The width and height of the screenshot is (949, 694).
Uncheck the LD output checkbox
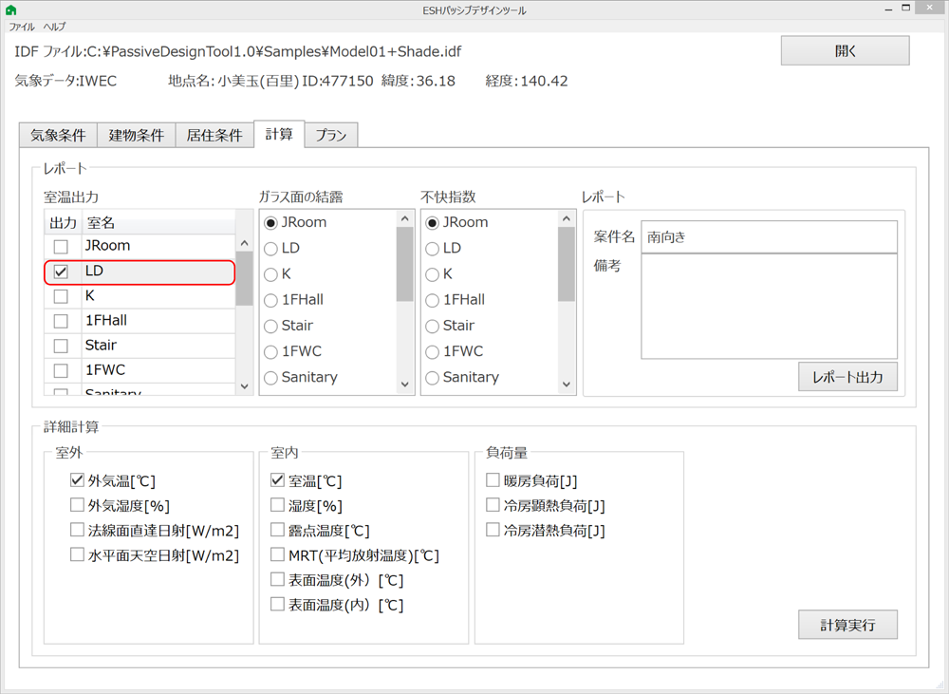click(x=61, y=272)
